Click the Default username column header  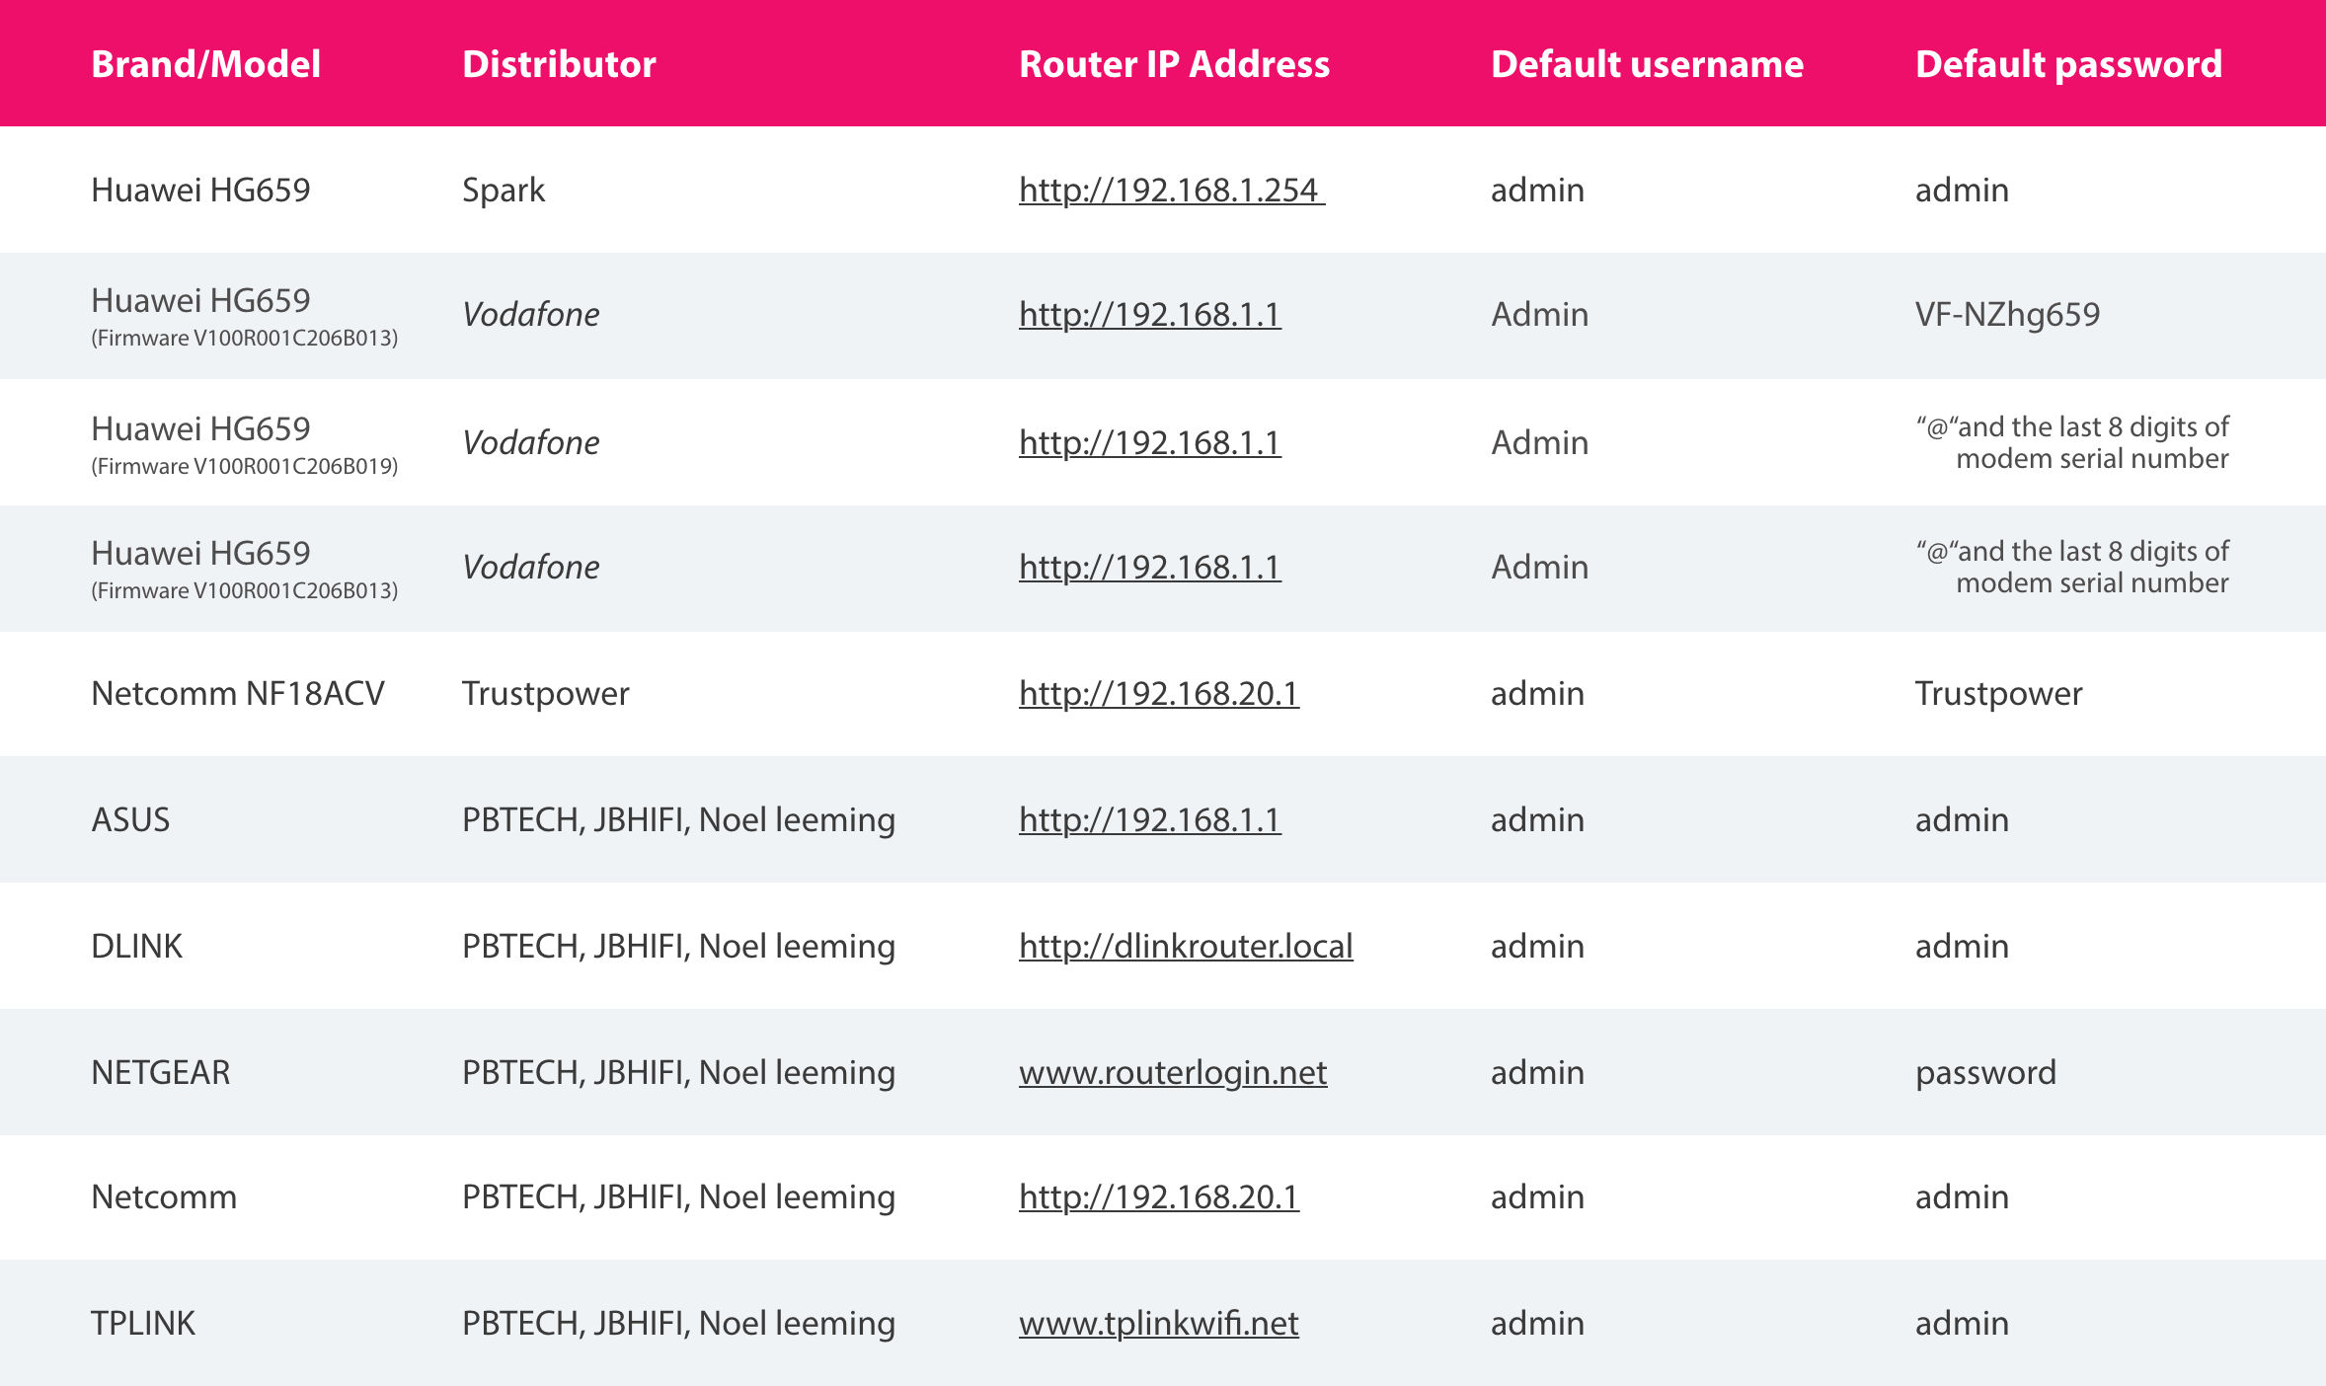coord(1647,64)
